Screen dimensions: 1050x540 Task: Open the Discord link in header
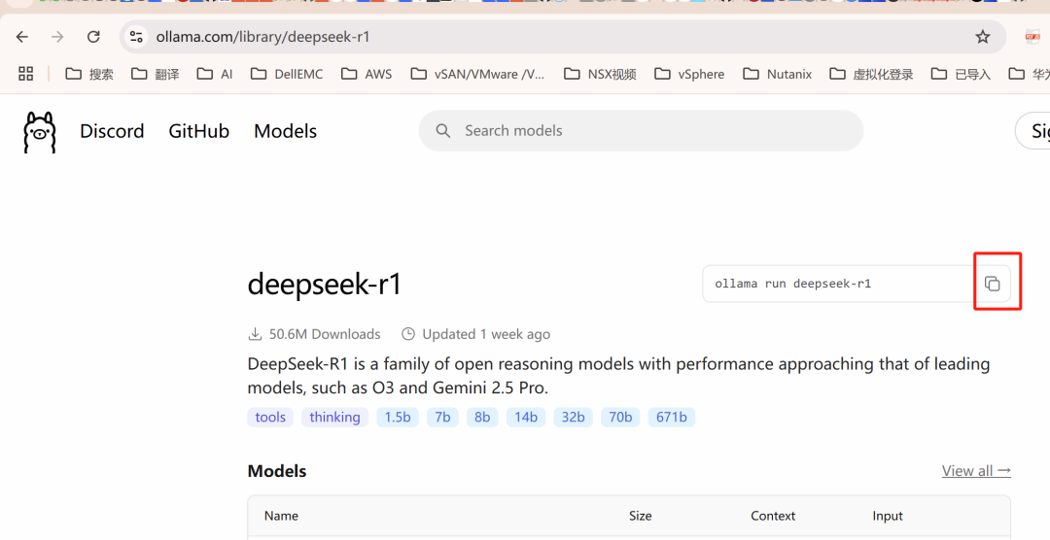(x=112, y=131)
